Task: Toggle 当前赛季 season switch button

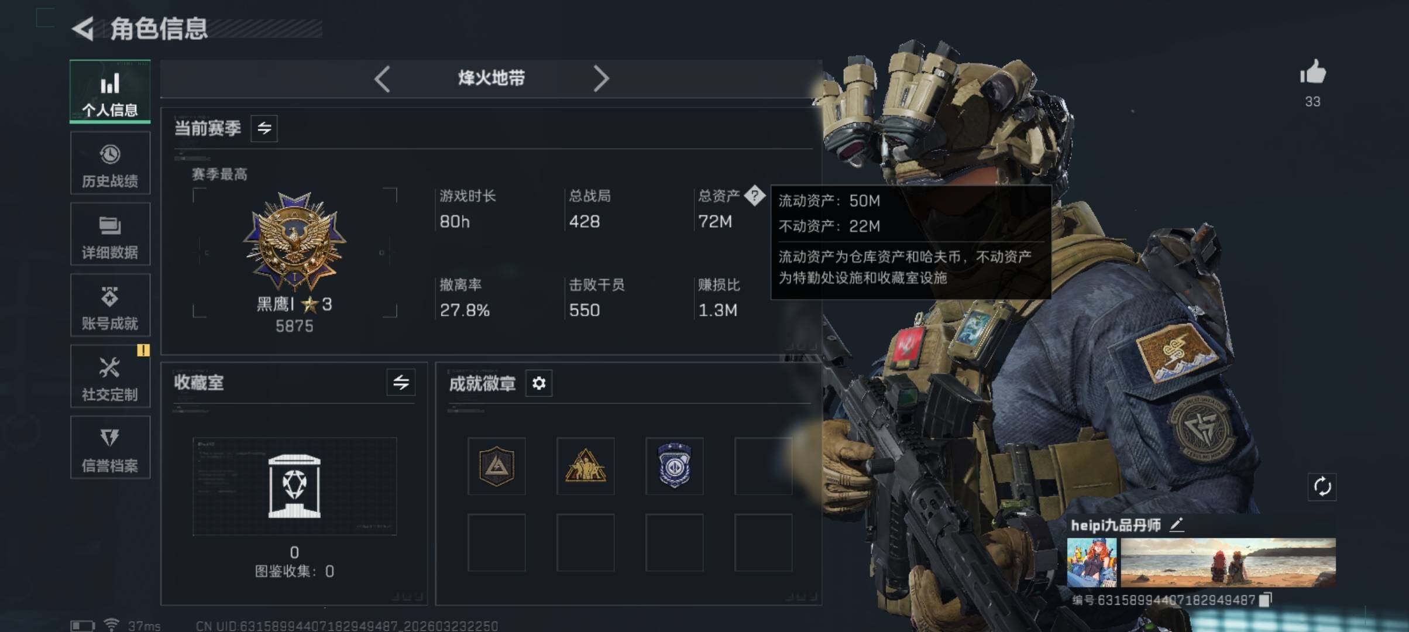Action: [x=264, y=128]
